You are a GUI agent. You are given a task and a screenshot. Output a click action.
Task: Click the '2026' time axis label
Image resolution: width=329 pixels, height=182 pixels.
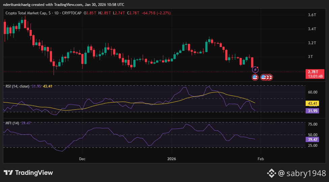coord(172,159)
